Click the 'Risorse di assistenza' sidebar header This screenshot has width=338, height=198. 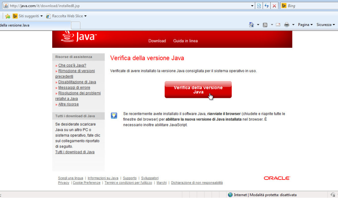tap(79, 57)
